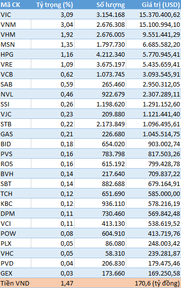
Task: Select the PVS ticker cell
Action: 15,154
